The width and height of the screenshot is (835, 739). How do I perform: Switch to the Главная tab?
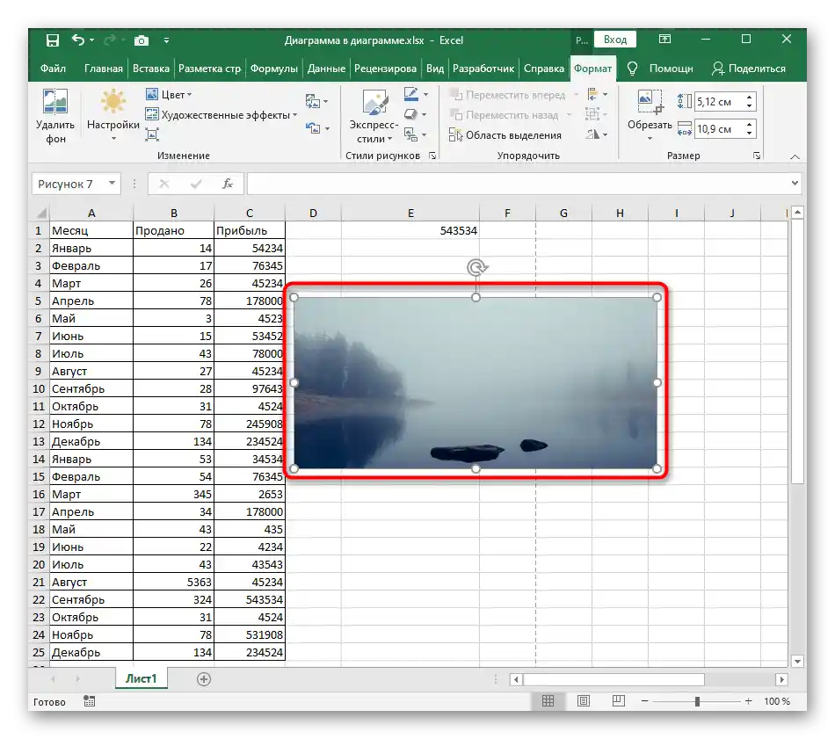pos(104,69)
